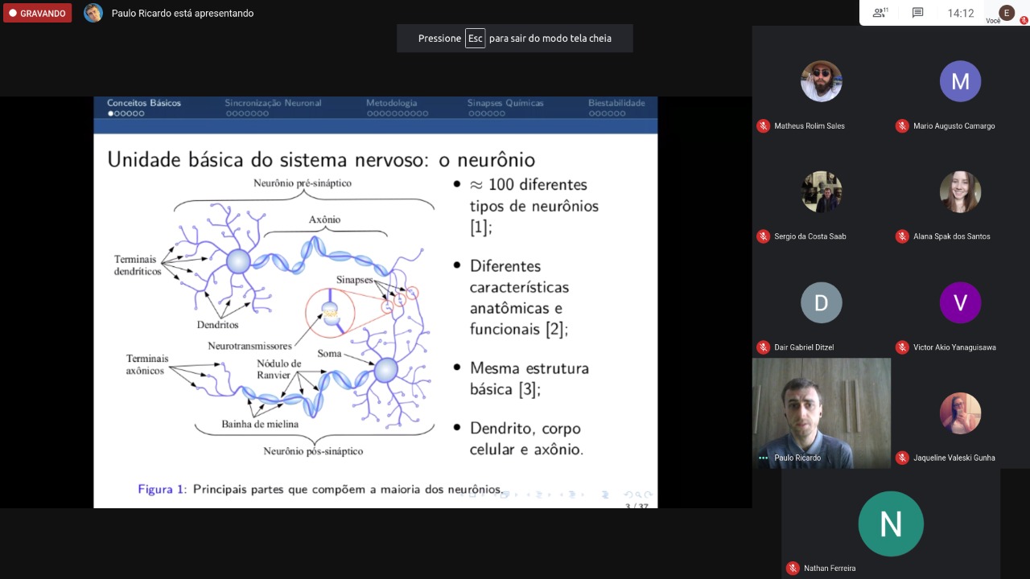1030x579 pixels.
Task: Select Sergio da Costa Saab avatar photo
Action: (x=821, y=191)
